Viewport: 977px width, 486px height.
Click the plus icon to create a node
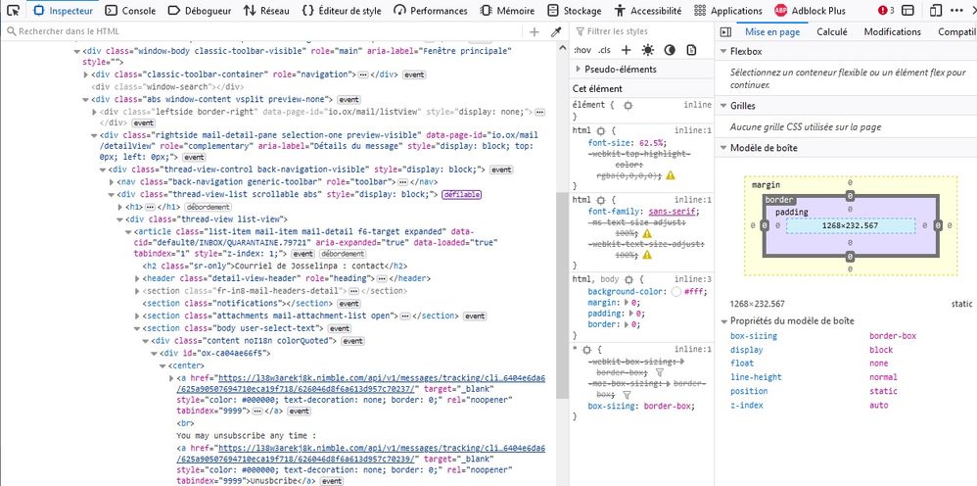(x=534, y=31)
